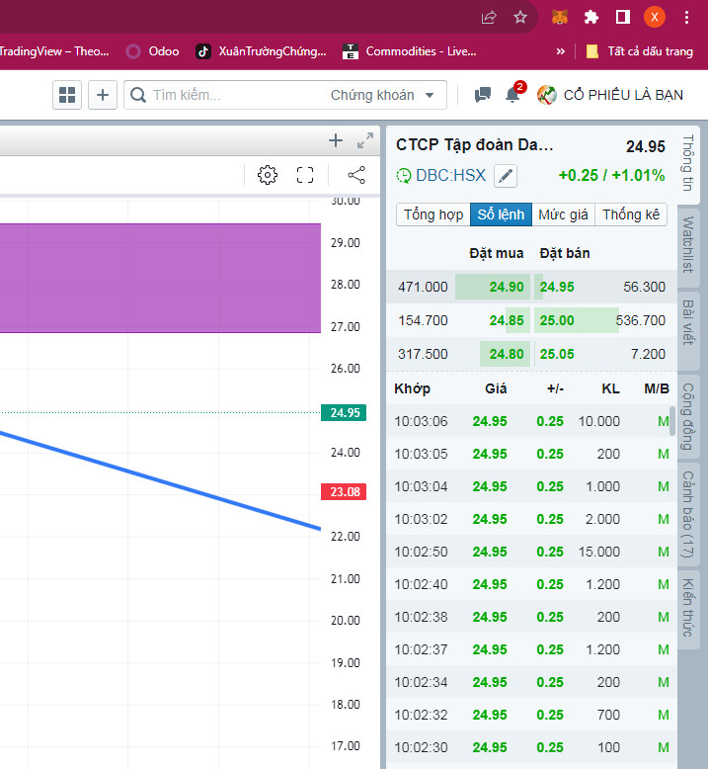
Task: Switch to the Tổng hợp tab
Action: [433, 214]
